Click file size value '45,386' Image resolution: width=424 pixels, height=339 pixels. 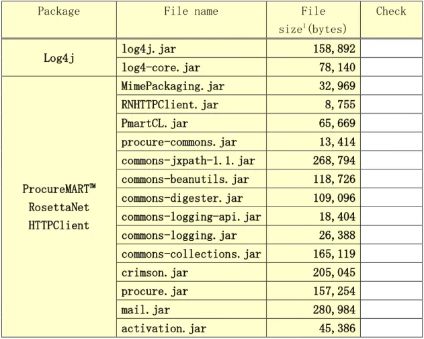tap(337, 329)
